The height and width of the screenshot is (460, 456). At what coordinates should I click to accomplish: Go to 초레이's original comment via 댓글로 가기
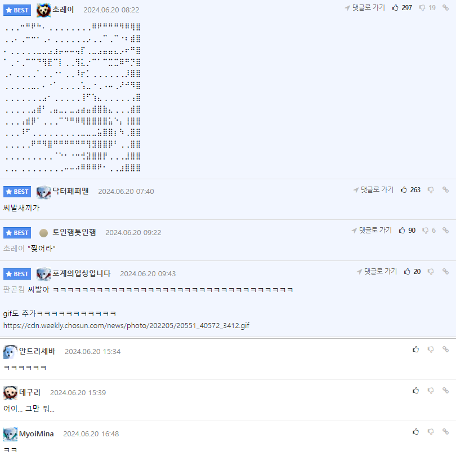[x=365, y=8]
